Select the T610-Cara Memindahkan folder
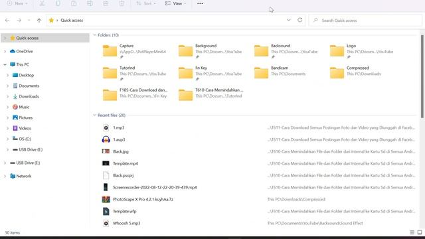The height and width of the screenshot is (239, 425). [x=211, y=95]
